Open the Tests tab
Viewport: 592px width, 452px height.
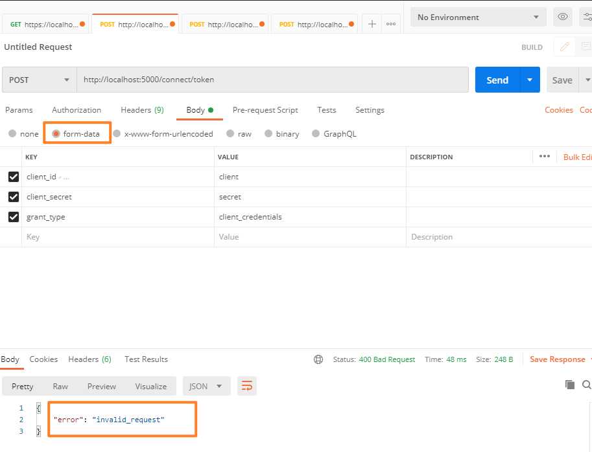coord(327,110)
